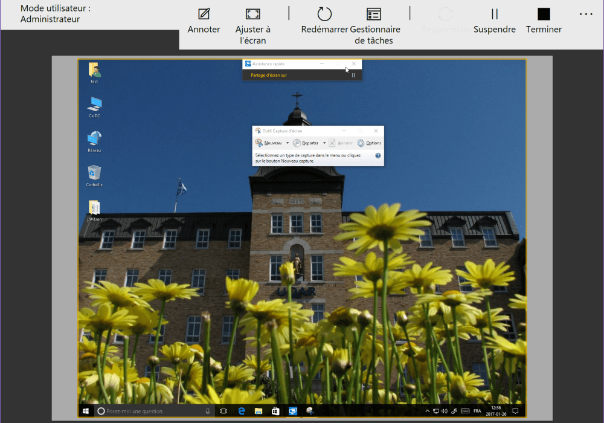This screenshot has height=423, width=604.
Task: Click Nouveau in the capture tool
Action: [x=269, y=143]
